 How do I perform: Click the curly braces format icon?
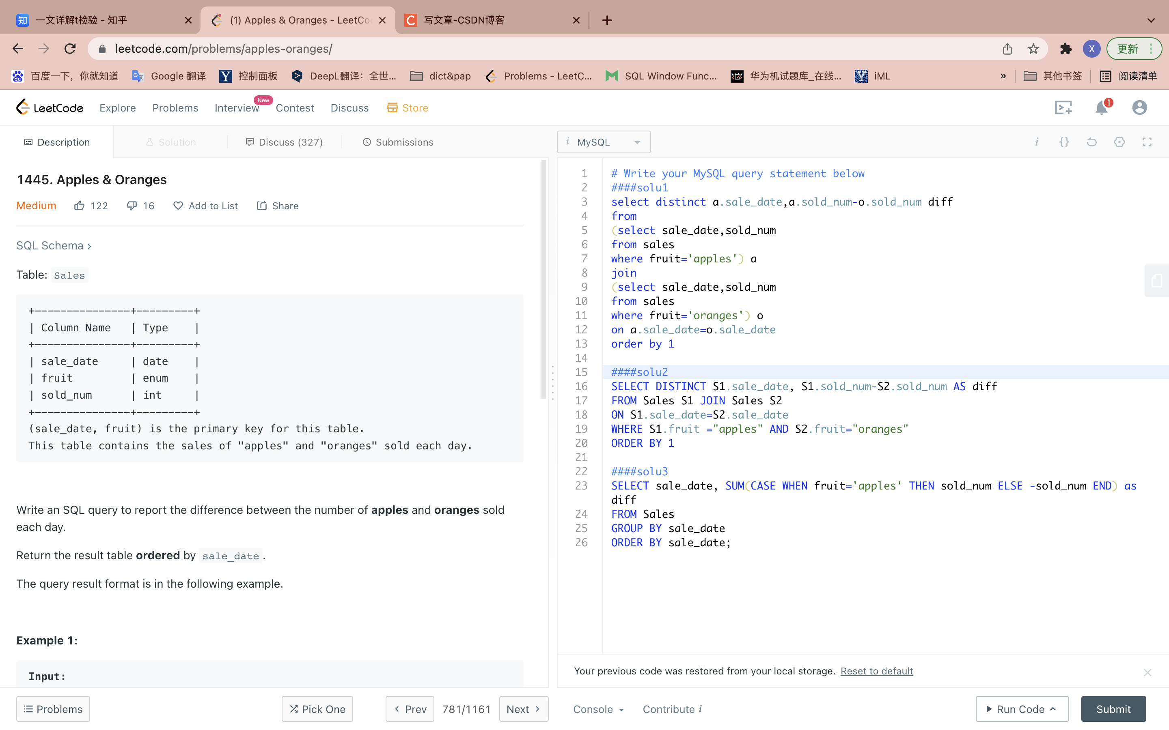(1064, 142)
